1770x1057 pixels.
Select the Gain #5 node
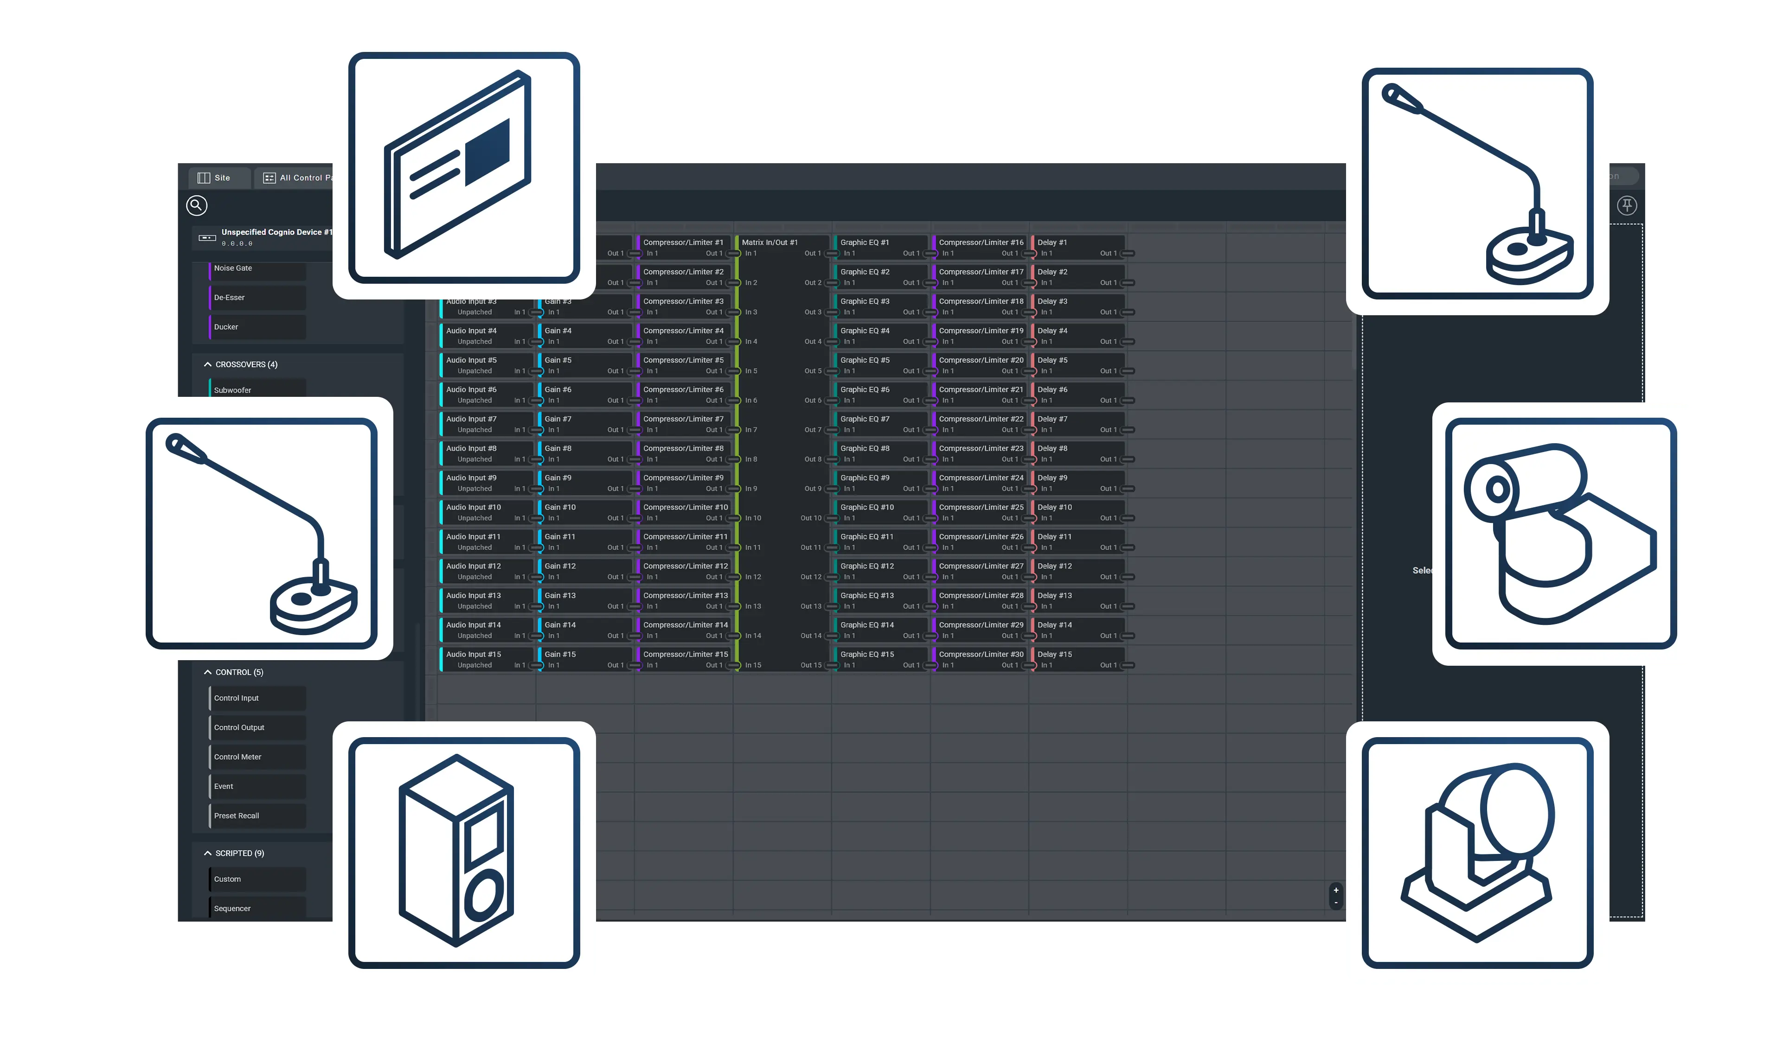[585, 365]
